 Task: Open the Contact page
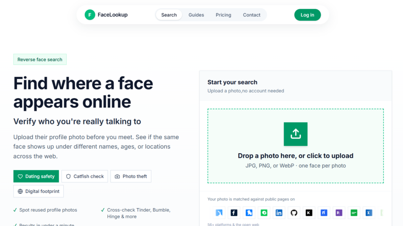coord(252,15)
